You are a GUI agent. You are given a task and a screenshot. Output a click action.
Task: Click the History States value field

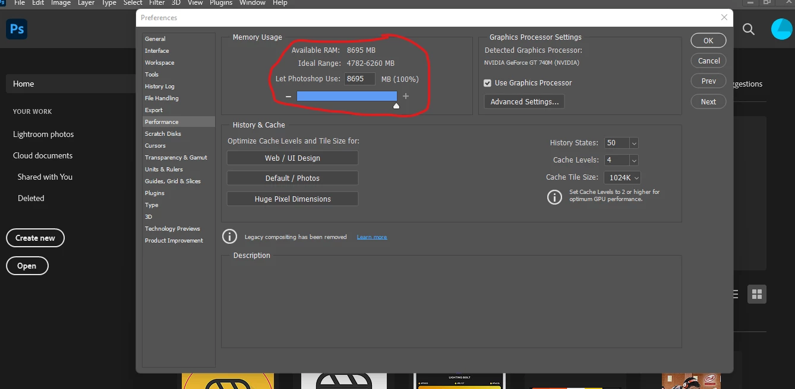tap(617, 143)
